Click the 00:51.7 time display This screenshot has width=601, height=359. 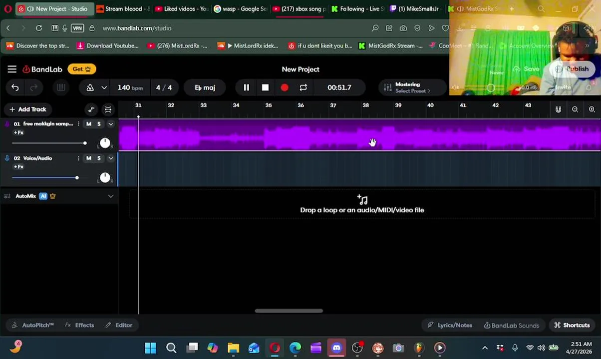point(339,88)
